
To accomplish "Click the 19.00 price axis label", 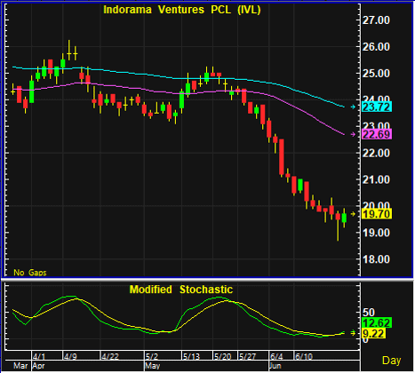I will click(376, 233).
